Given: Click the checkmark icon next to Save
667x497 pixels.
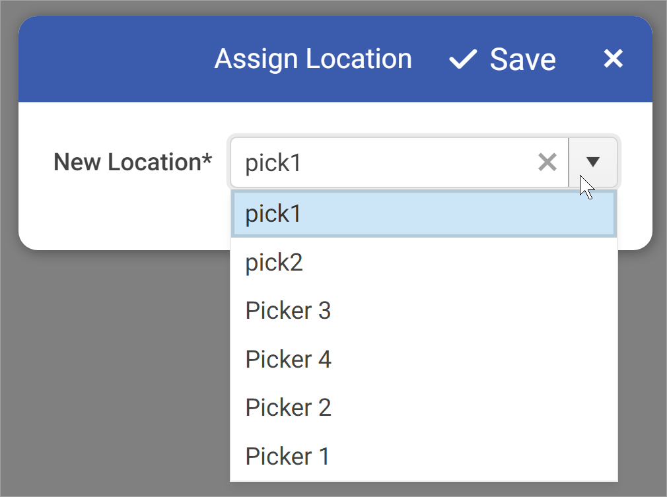Looking at the screenshot, I should tap(463, 59).
